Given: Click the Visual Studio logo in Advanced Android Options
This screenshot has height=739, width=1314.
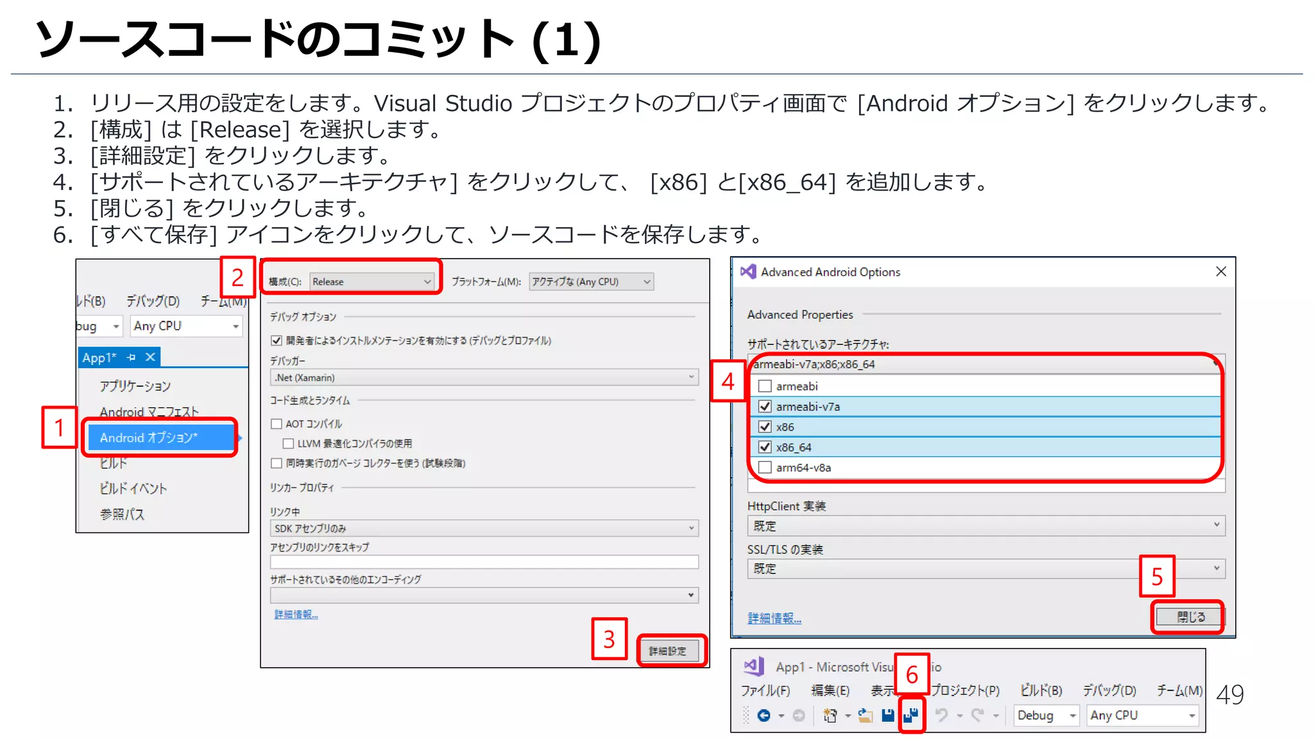Looking at the screenshot, I should [x=747, y=271].
